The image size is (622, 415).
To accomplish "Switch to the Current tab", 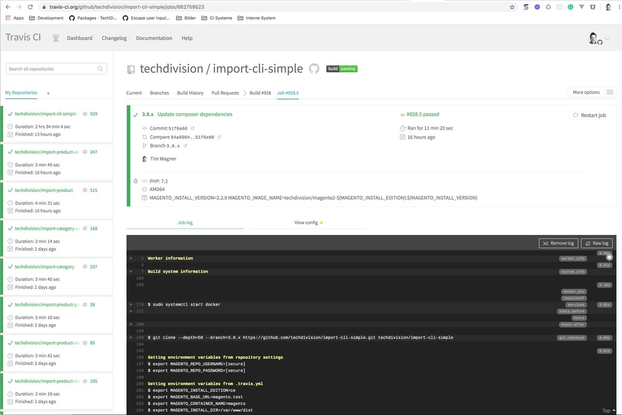I will 134,93.
